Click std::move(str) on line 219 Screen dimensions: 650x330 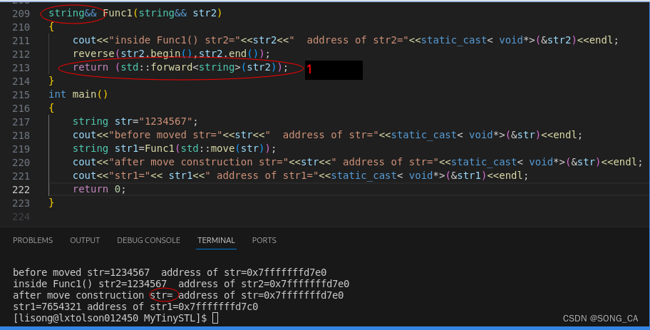224,148
